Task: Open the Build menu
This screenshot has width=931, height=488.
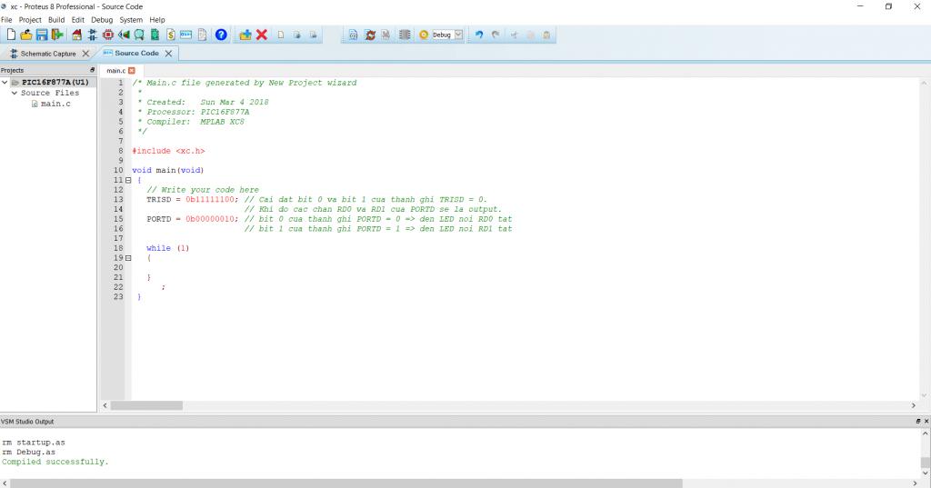Action: (x=56, y=20)
